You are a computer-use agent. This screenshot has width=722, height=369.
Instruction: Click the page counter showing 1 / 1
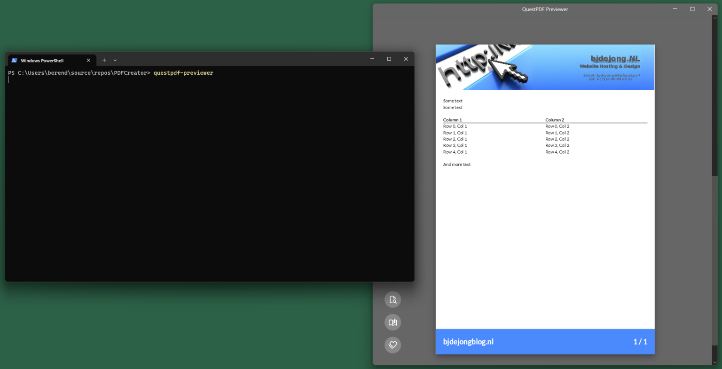click(640, 342)
